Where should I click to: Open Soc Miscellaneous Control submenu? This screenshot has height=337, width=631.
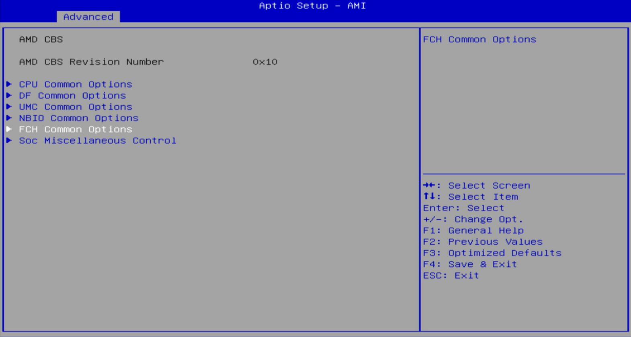click(x=98, y=141)
